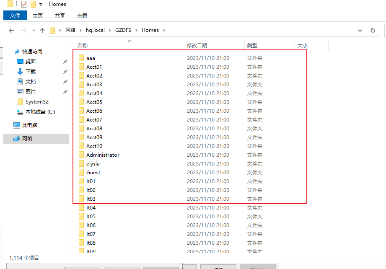
Task: Select the Pictures (图片) shortcut
Action: [31, 92]
